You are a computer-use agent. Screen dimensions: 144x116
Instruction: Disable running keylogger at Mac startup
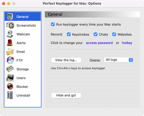[53, 24]
